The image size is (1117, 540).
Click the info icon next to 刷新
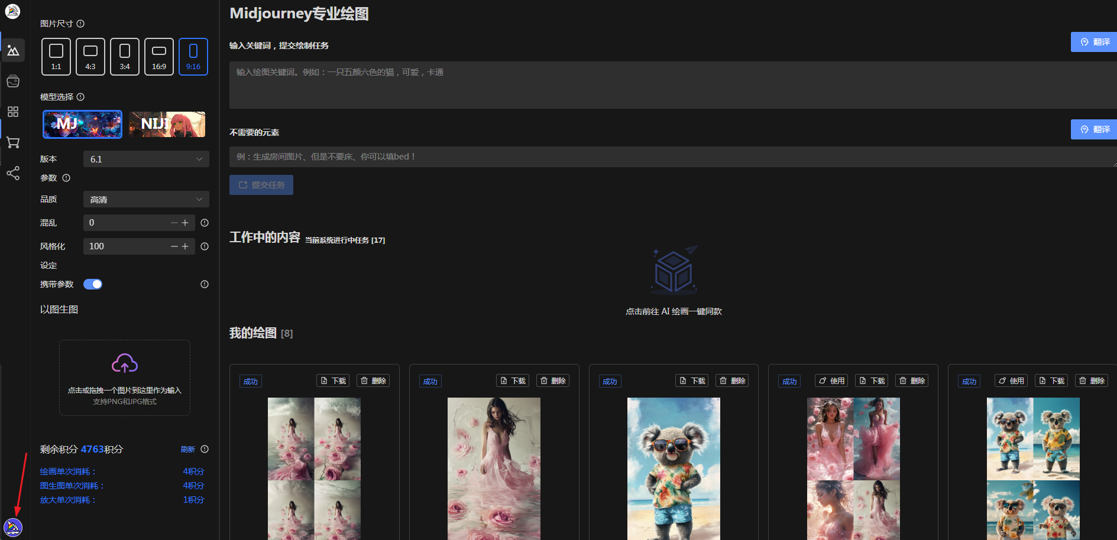pyautogui.click(x=205, y=449)
